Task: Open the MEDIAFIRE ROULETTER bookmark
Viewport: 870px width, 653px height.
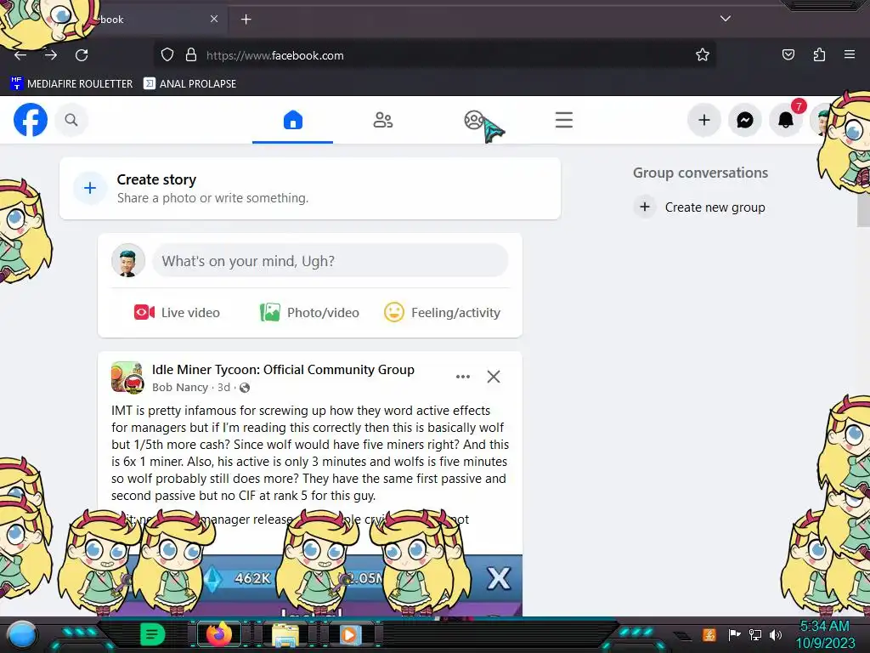Action: pos(71,84)
